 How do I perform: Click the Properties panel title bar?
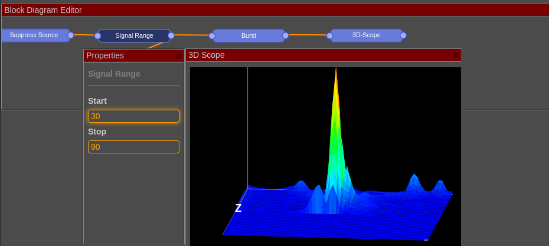(x=134, y=55)
